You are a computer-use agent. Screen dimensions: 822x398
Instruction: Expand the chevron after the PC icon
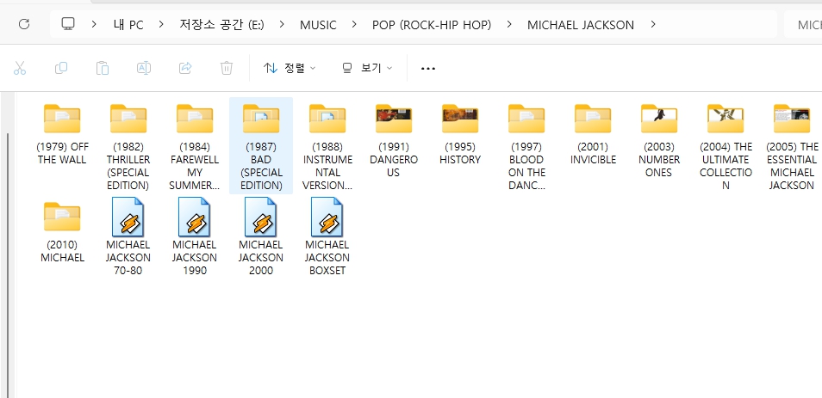pyautogui.click(x=94, y=24)
